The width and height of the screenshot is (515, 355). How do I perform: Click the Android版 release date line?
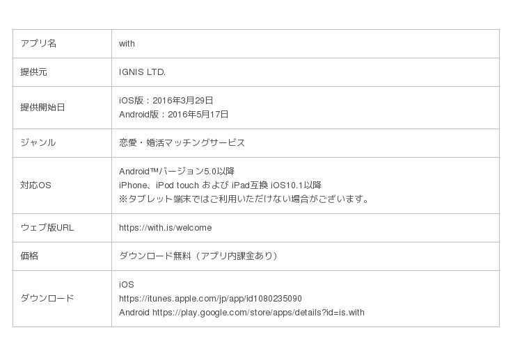(173, 115)
